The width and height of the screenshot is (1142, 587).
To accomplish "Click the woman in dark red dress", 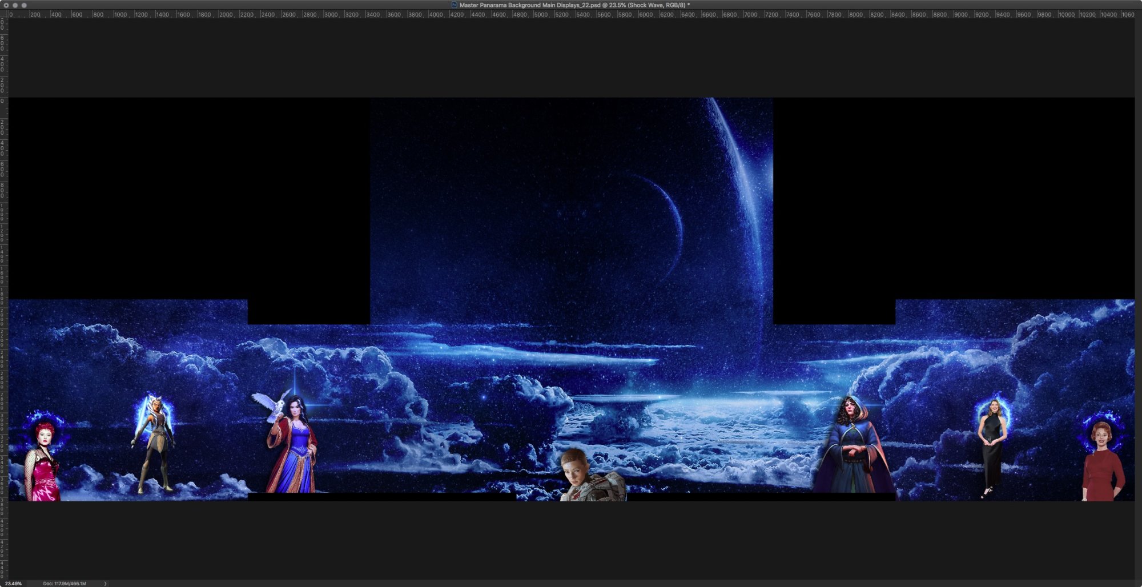I will [1103, 461].
